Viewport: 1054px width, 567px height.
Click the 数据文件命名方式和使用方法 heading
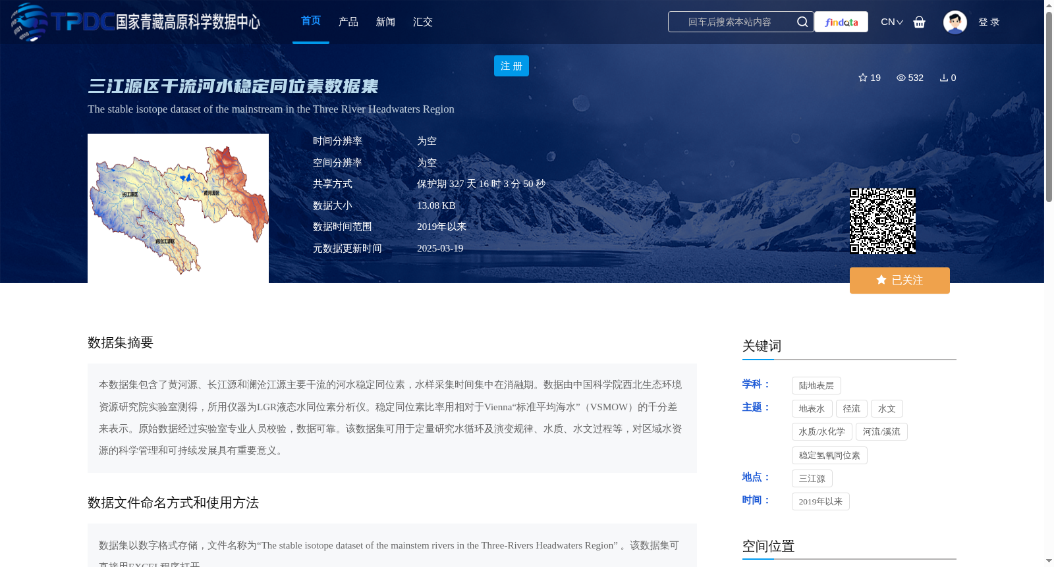pyautogui.click(x=173, y=502)
